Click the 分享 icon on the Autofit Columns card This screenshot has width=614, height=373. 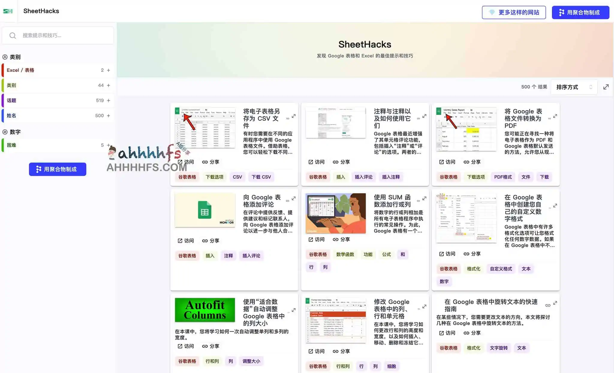click(x=205, y=346)
